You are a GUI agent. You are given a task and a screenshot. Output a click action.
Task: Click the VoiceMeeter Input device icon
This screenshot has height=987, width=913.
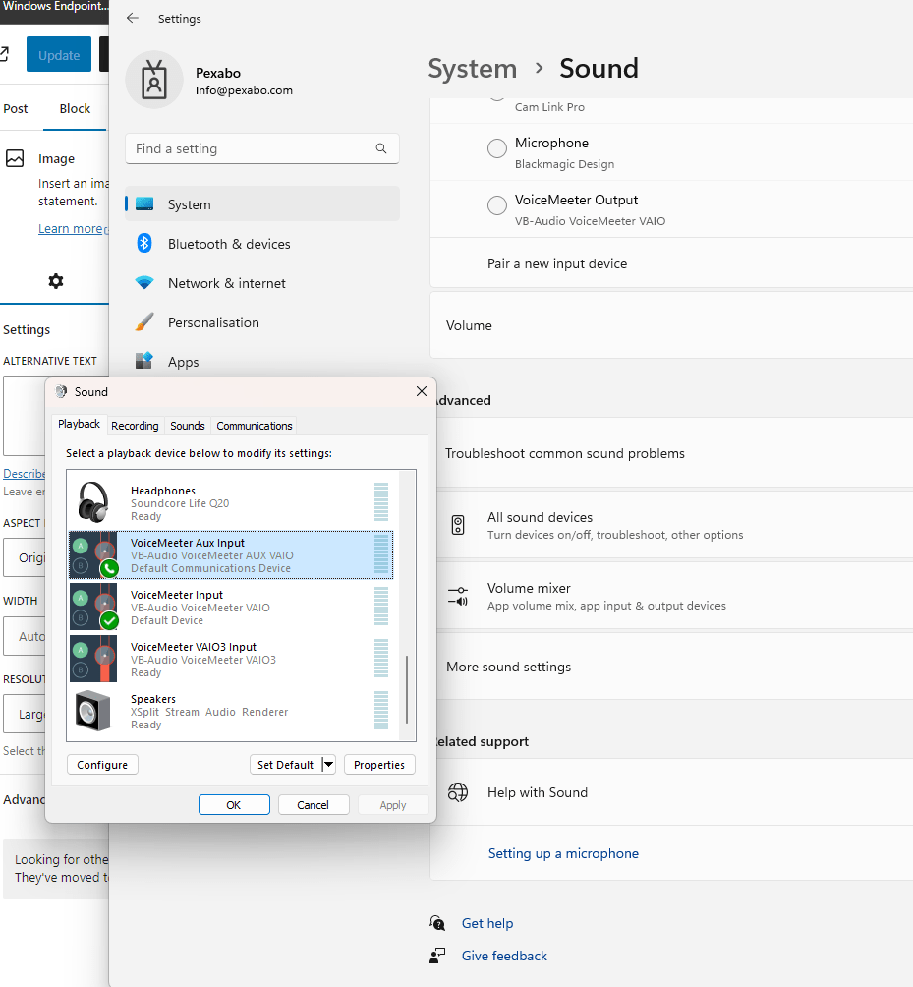[x=93, y=607]
